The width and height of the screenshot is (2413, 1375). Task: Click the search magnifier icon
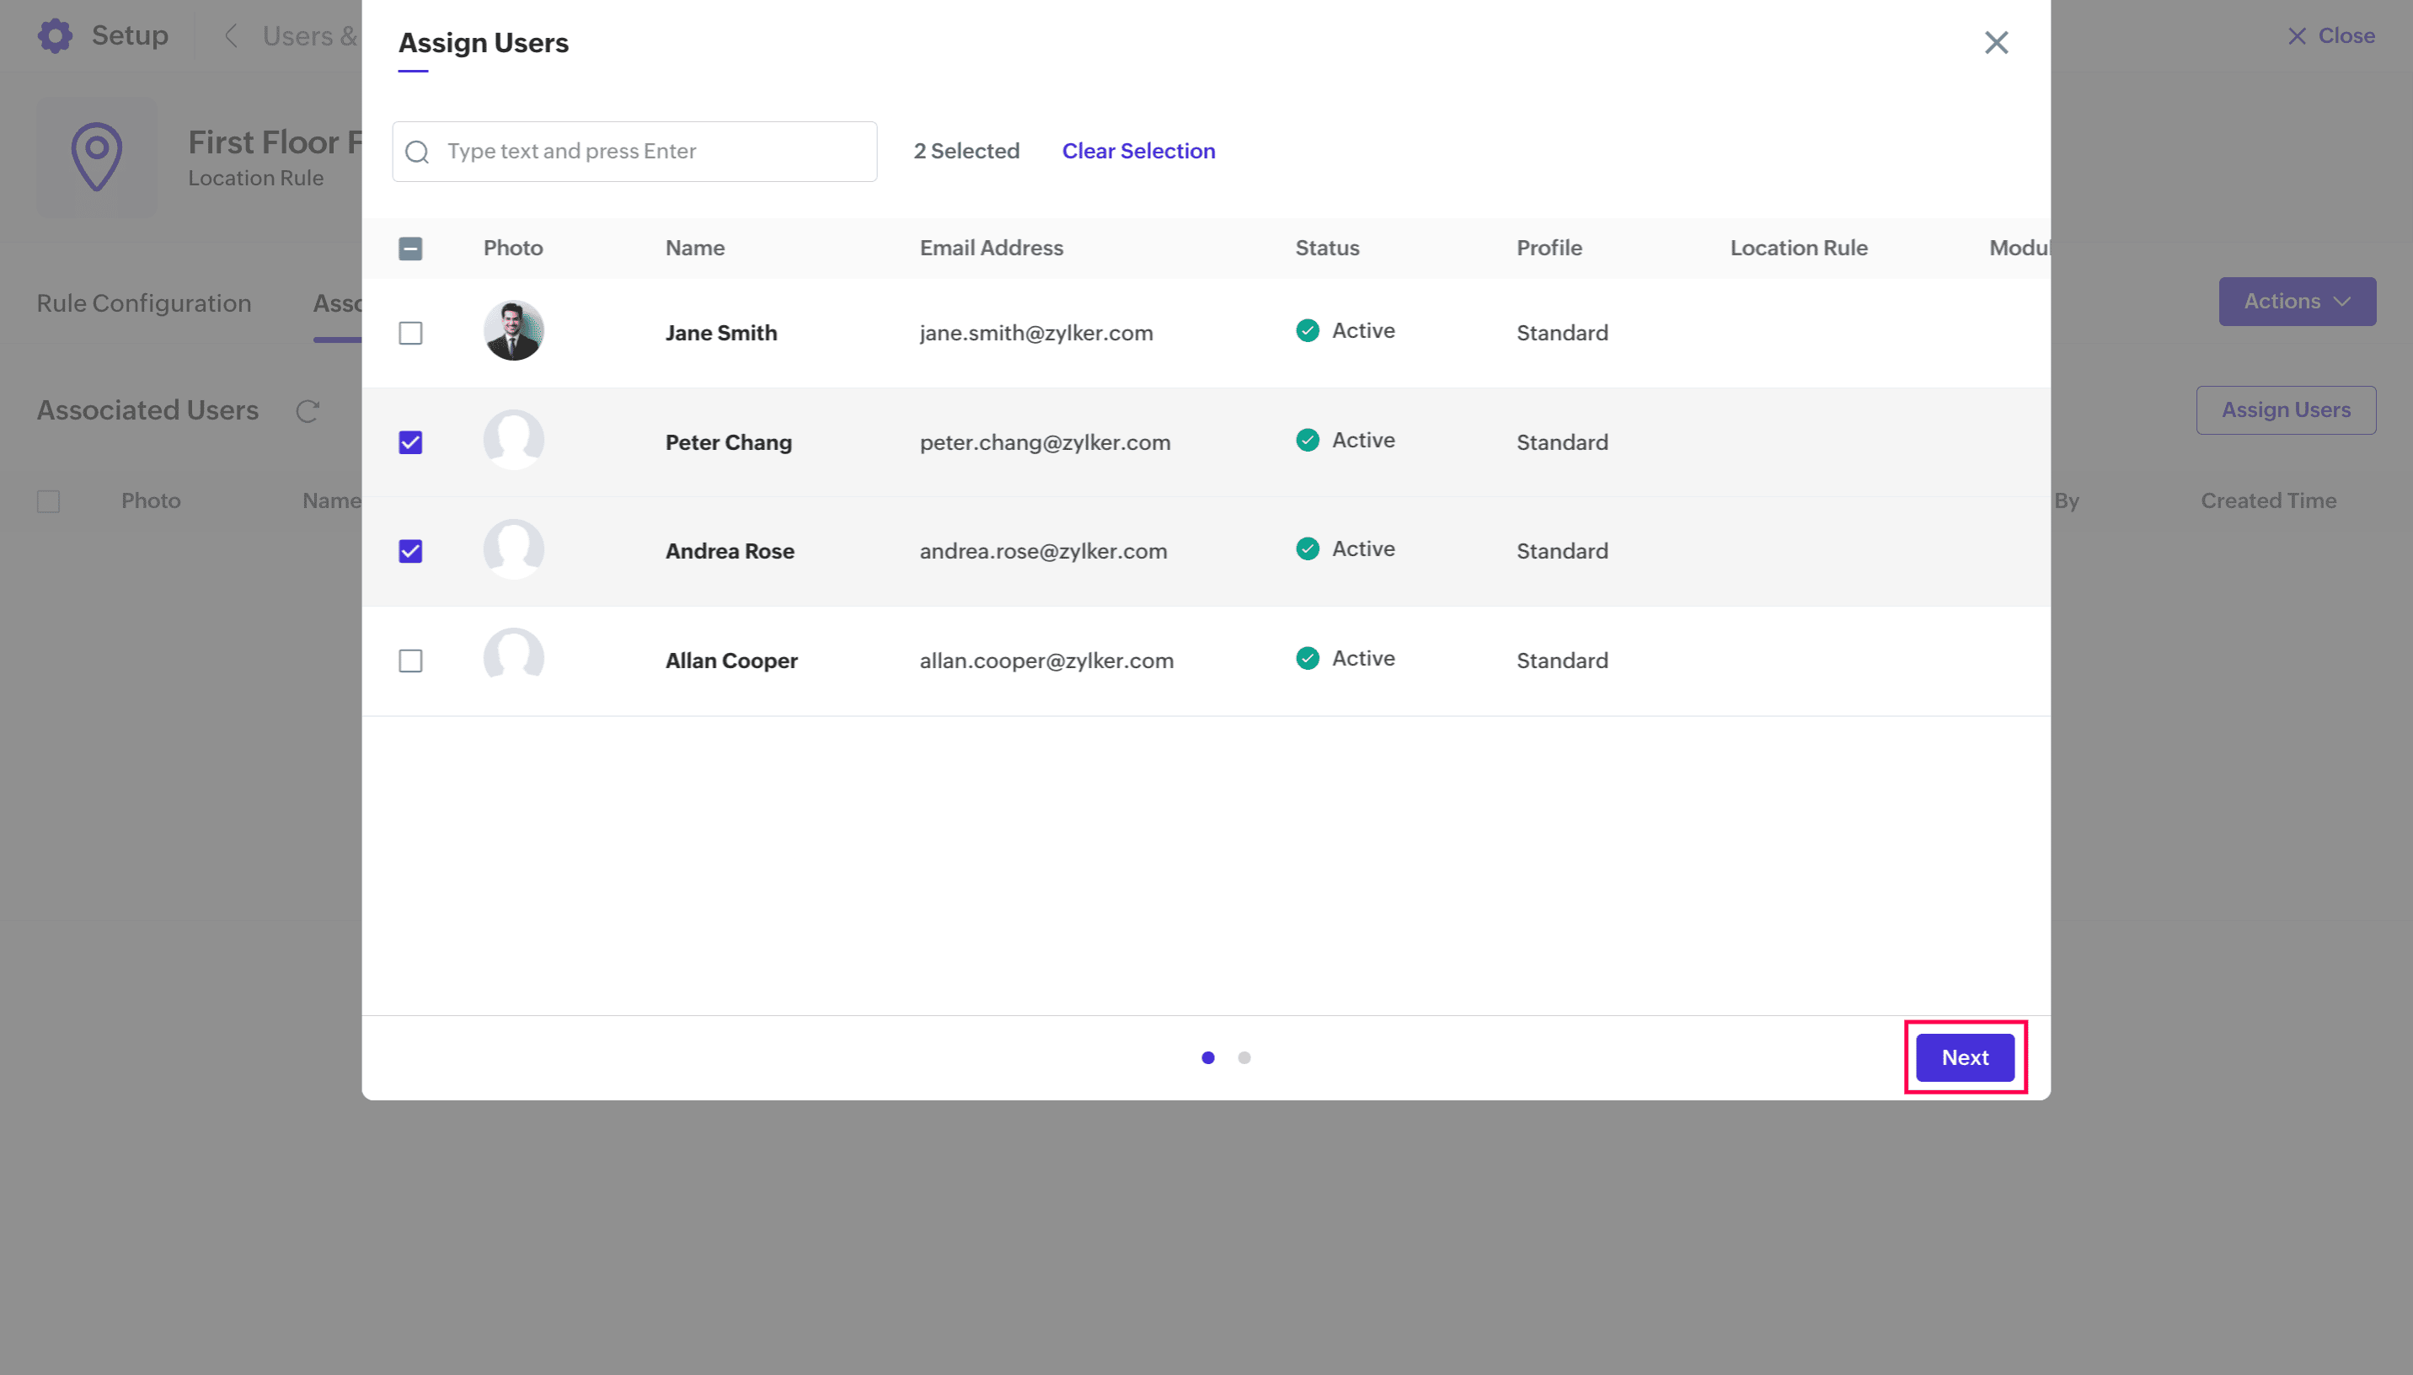[417, 152]
